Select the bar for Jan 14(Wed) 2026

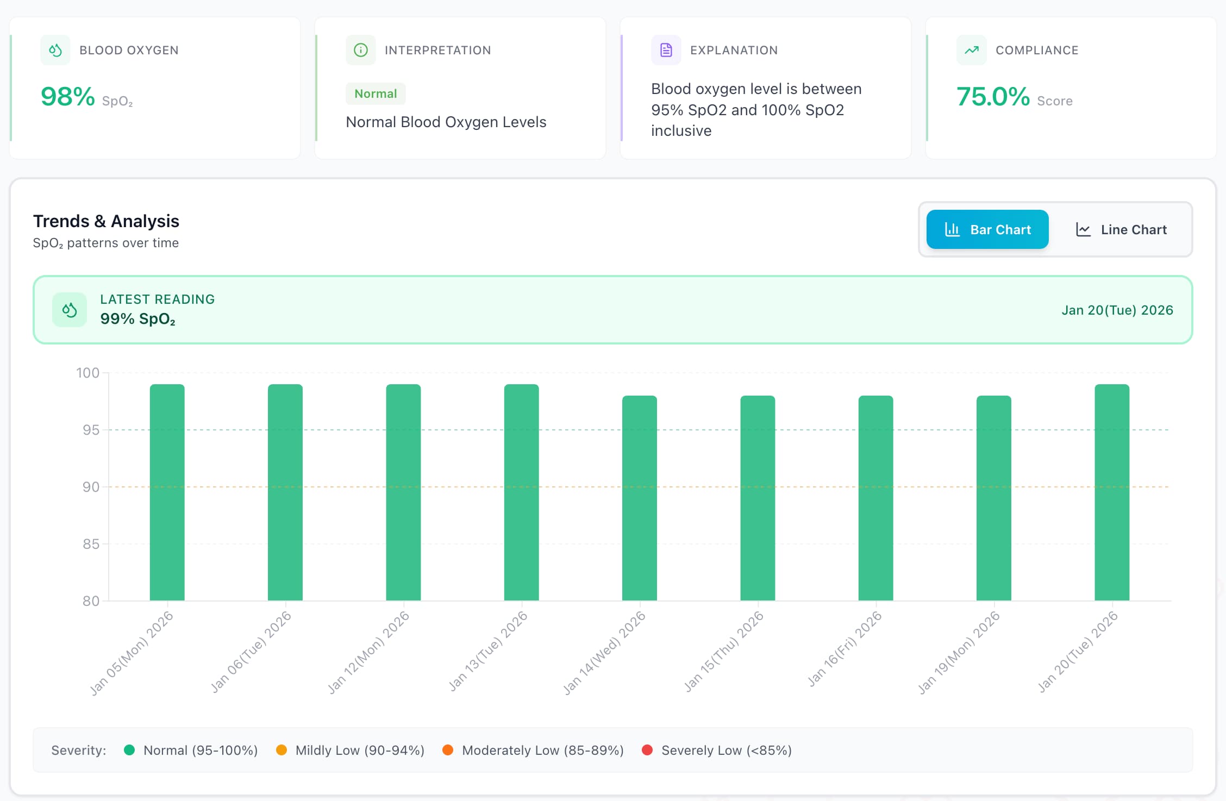click(x=639, y=489)
